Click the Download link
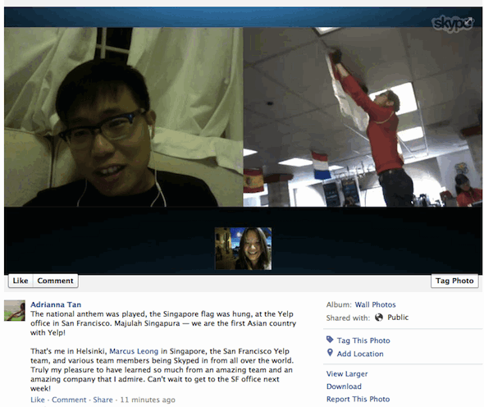 pyautogui.click(x=344, y=386)
